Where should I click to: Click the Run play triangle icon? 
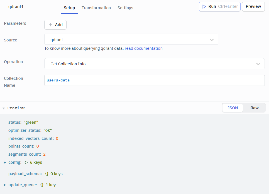(204, 6)
